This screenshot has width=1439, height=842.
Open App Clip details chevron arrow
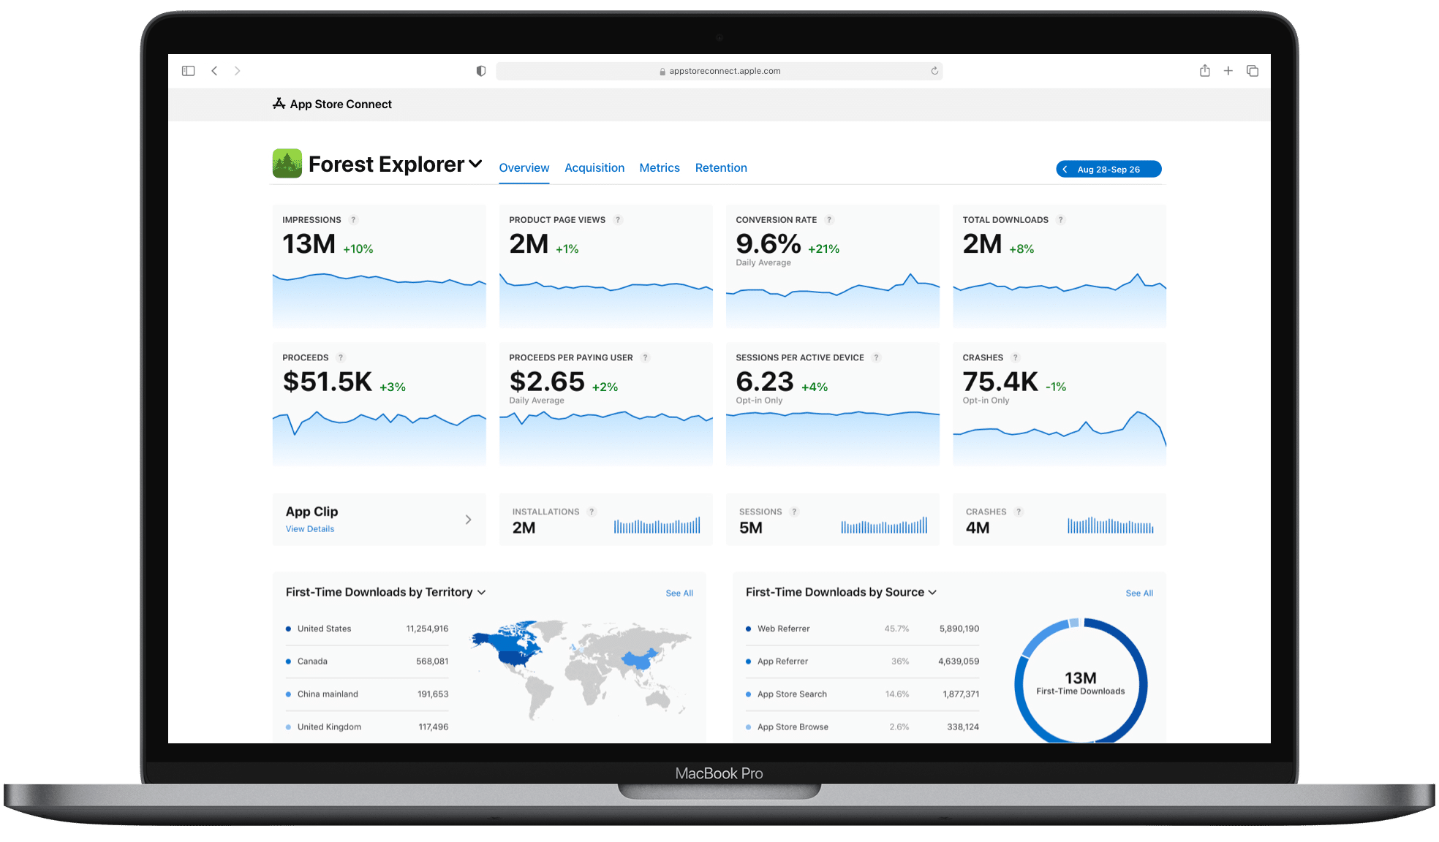coord(469,520)
